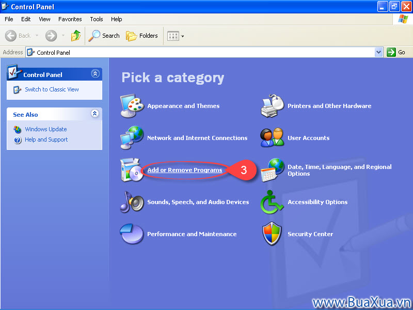This screenshot has width=413, height=310.
Task: Open the Network and Internet Connections icon
Action: pos(132,137)
